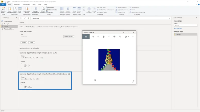200x112 pixels.
Task: Click the Invoke button
Action: coord(24,43)
